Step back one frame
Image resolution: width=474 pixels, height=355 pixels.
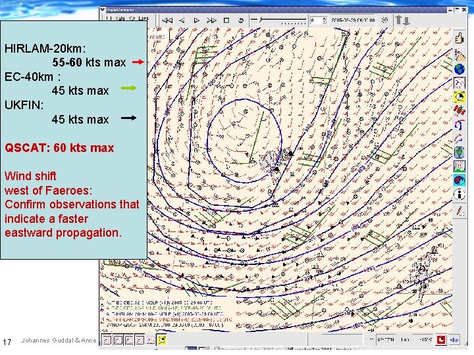pos(182,20)
